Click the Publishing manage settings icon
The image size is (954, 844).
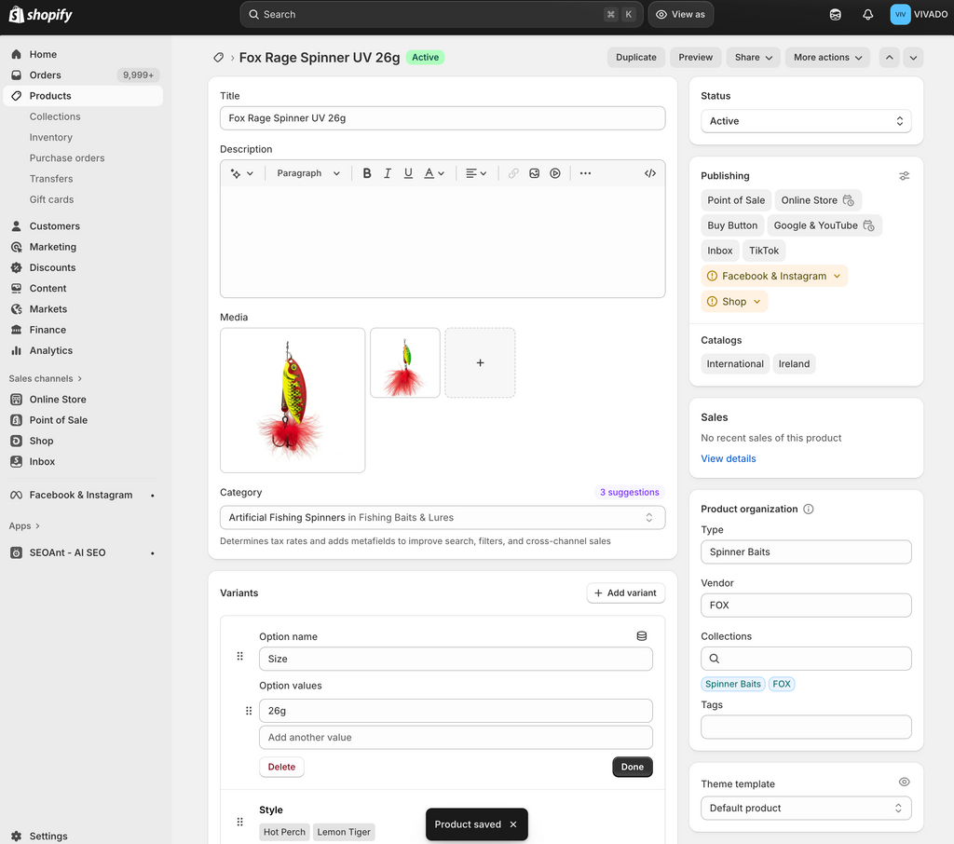coord(904,176)
